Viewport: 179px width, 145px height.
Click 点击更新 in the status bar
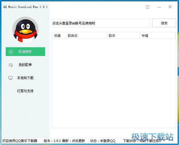[78, 141]
